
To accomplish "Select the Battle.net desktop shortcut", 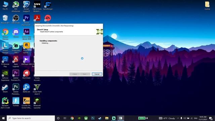I will [27, 88].
